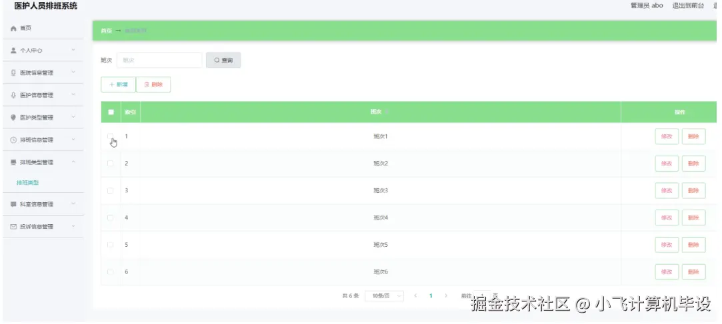Expand the 医护信息管理 menu chevron
The width and height of the screenshot is (722, 324).
point(73,94)
